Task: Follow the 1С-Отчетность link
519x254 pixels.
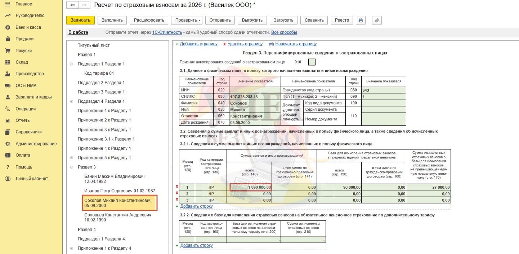Action: [167, 32]
